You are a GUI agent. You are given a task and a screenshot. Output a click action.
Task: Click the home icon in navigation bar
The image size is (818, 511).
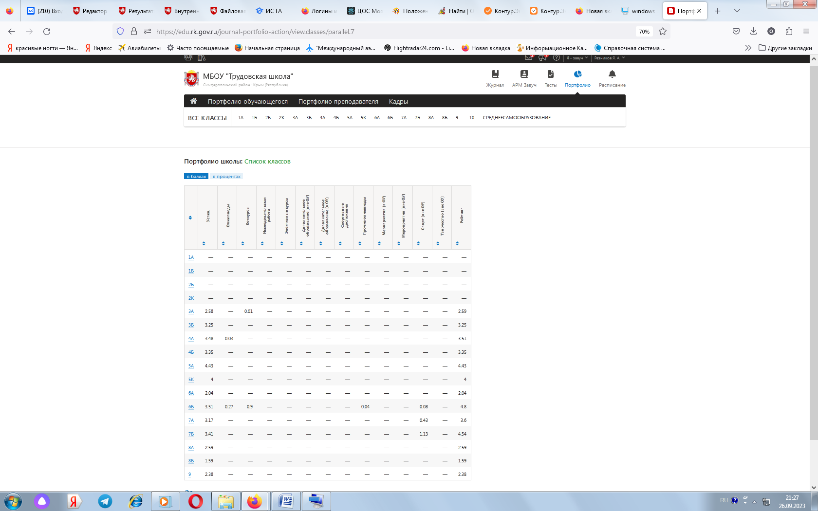pos(193,101)
